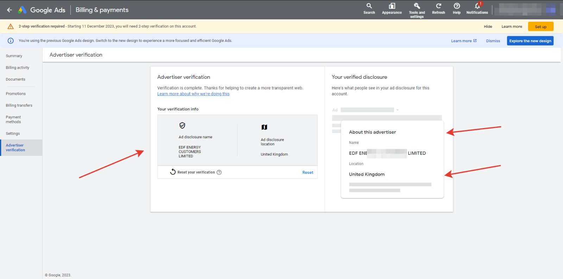Dismiss the new design banner
563x279 pixels.
coord(493,41)
